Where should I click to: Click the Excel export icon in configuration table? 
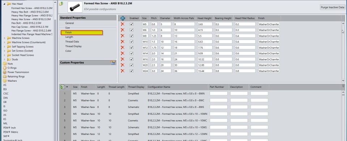click(x=63, y=87)
